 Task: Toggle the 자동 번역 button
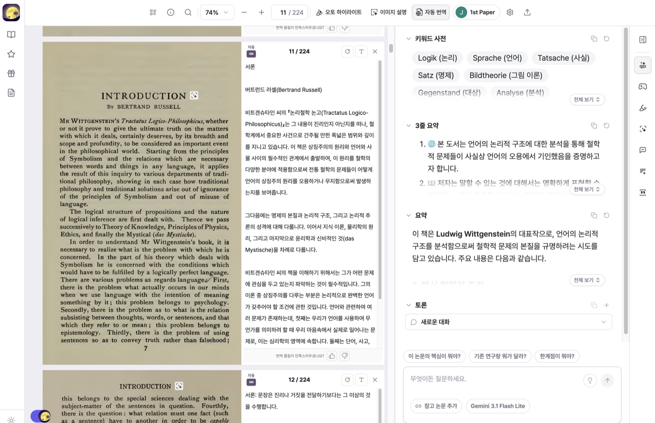click(431, 12)
